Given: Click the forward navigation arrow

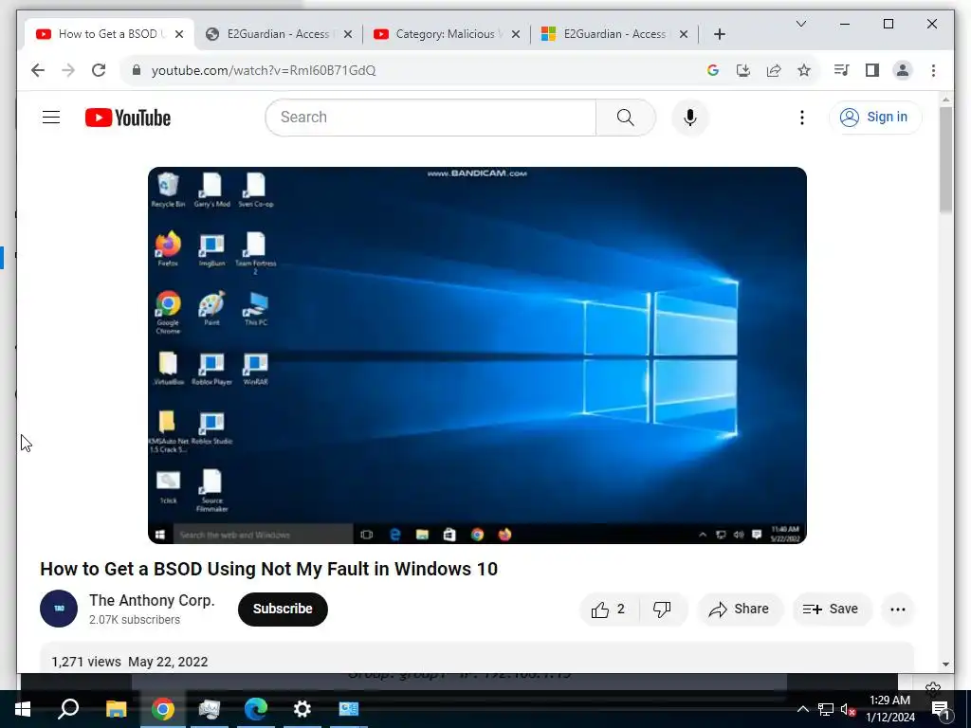Looking at the screenshot, I should pyautogui.click(x=68, y=70).
